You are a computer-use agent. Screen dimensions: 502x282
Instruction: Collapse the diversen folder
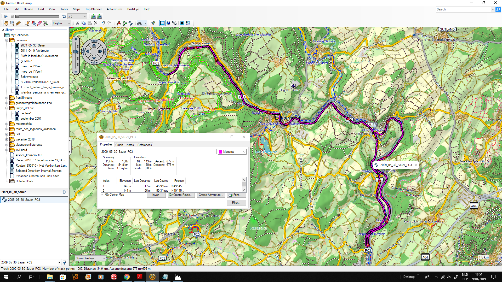pyautogui.click(x=7, y=40)
